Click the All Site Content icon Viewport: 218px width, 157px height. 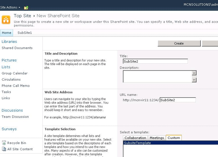point(4,149)
